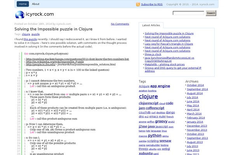Open September 2013 archive
This screenshot has height=155, width=233.
197,138
